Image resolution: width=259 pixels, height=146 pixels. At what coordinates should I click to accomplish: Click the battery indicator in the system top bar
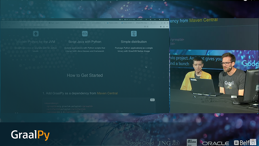(166, 19)
